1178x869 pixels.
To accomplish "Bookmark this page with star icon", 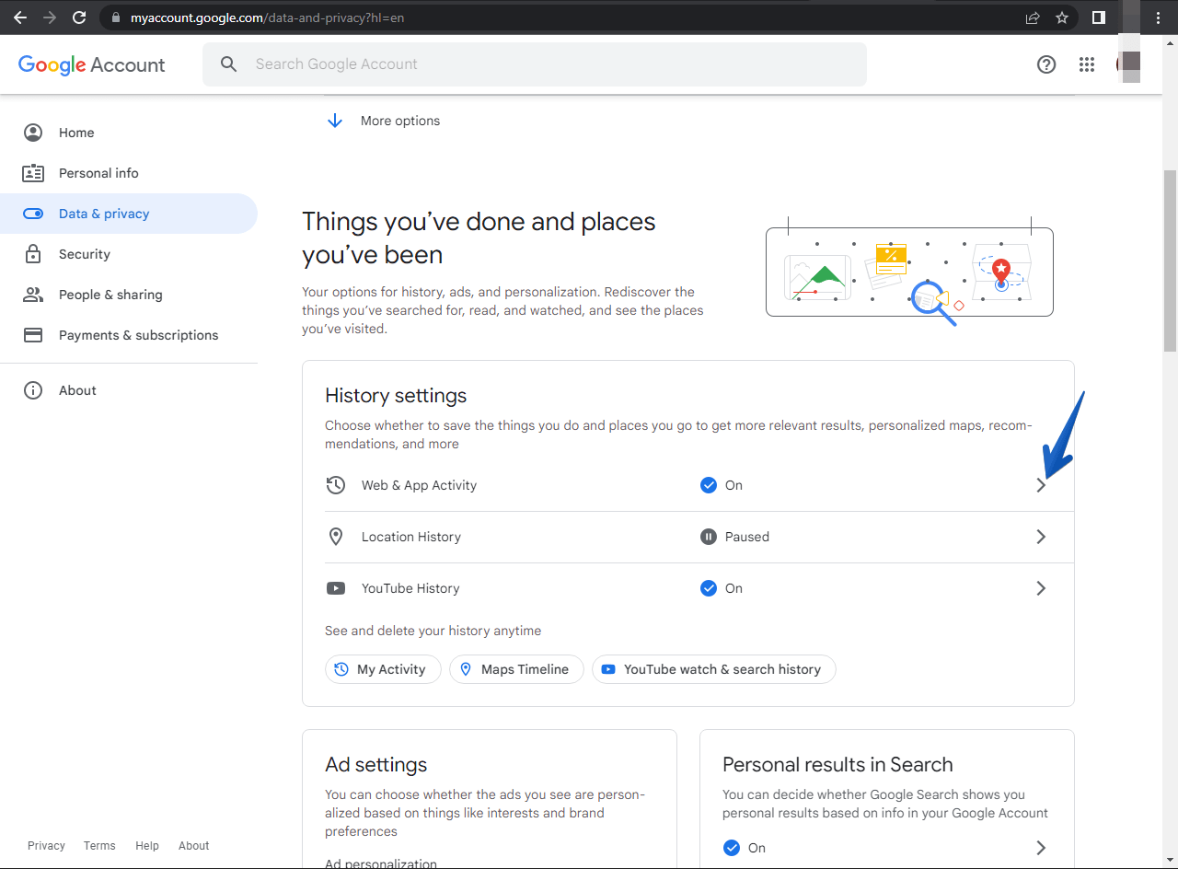I will coord(1062,17).
